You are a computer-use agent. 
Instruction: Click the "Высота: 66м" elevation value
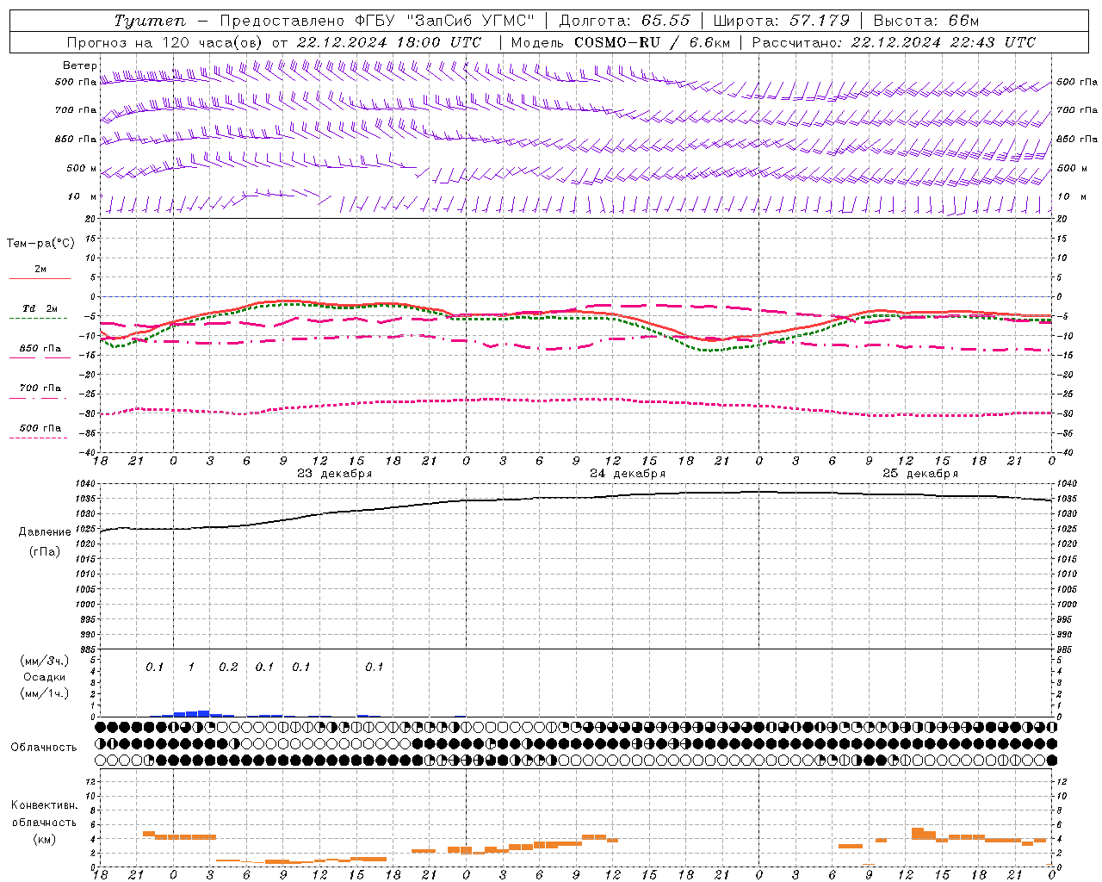(926, 22)
